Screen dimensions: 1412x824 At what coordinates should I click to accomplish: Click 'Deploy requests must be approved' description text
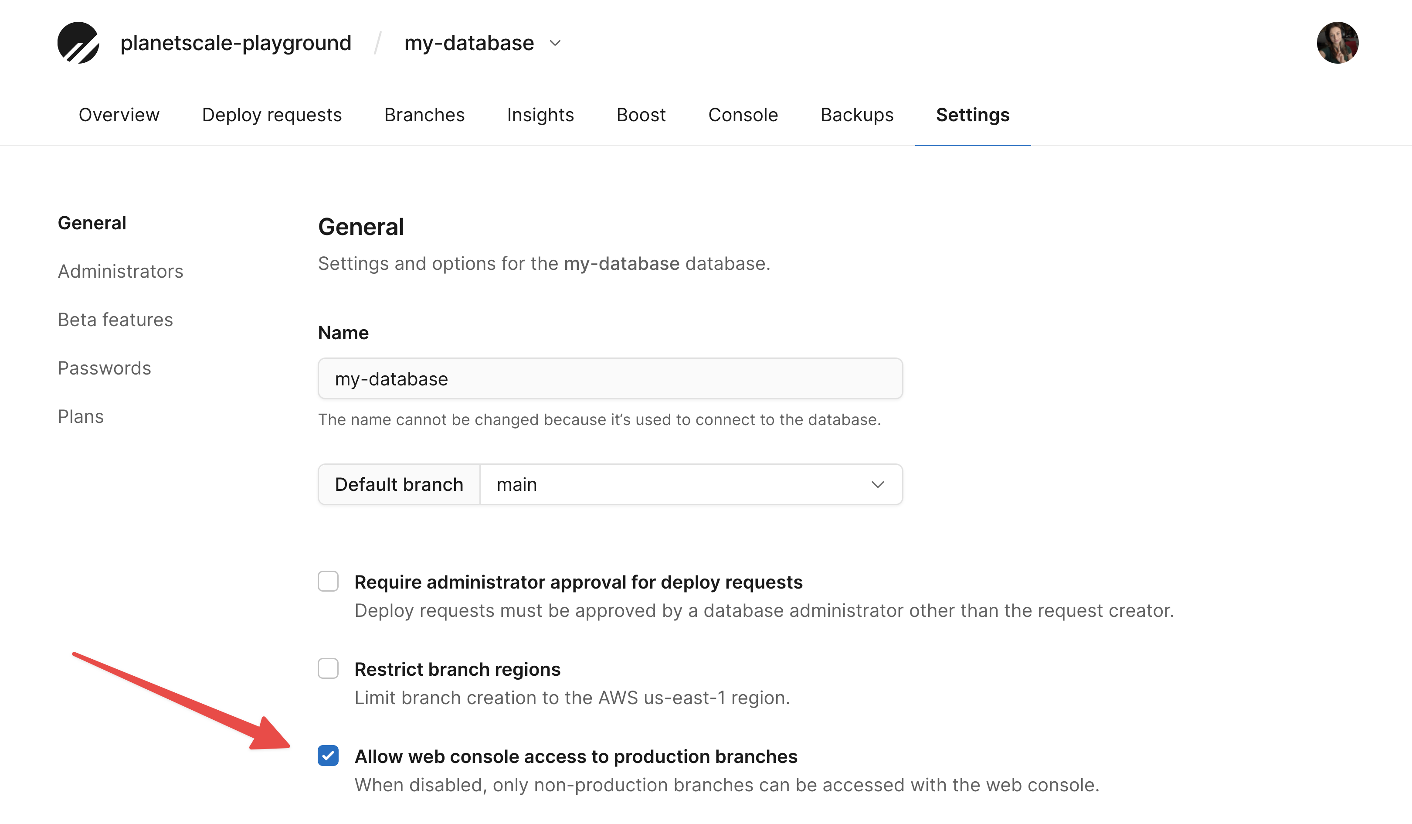(764, 610)
